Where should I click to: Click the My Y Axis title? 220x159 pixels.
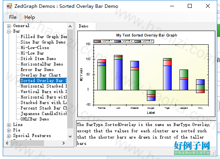pyautogui.click(x=81, y=75)
